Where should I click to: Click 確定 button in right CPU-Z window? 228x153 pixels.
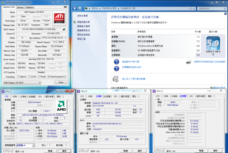click(x=216, y=150)
